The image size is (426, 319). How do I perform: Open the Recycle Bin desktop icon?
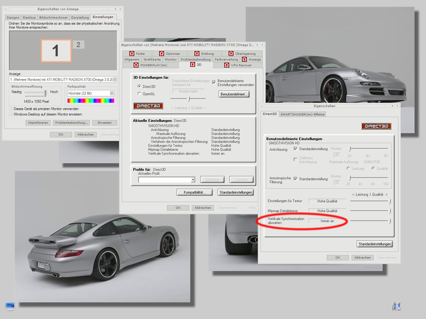(x=396, y=306)
